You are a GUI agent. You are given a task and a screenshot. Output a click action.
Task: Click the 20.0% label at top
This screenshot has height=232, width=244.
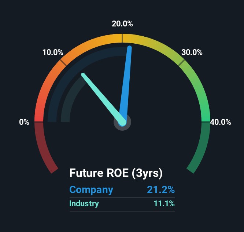pos(122,24)
